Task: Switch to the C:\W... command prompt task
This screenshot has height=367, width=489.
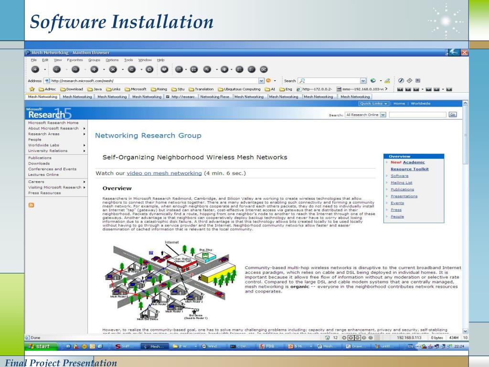Action: pyautogui.click(x=240, y=346)
